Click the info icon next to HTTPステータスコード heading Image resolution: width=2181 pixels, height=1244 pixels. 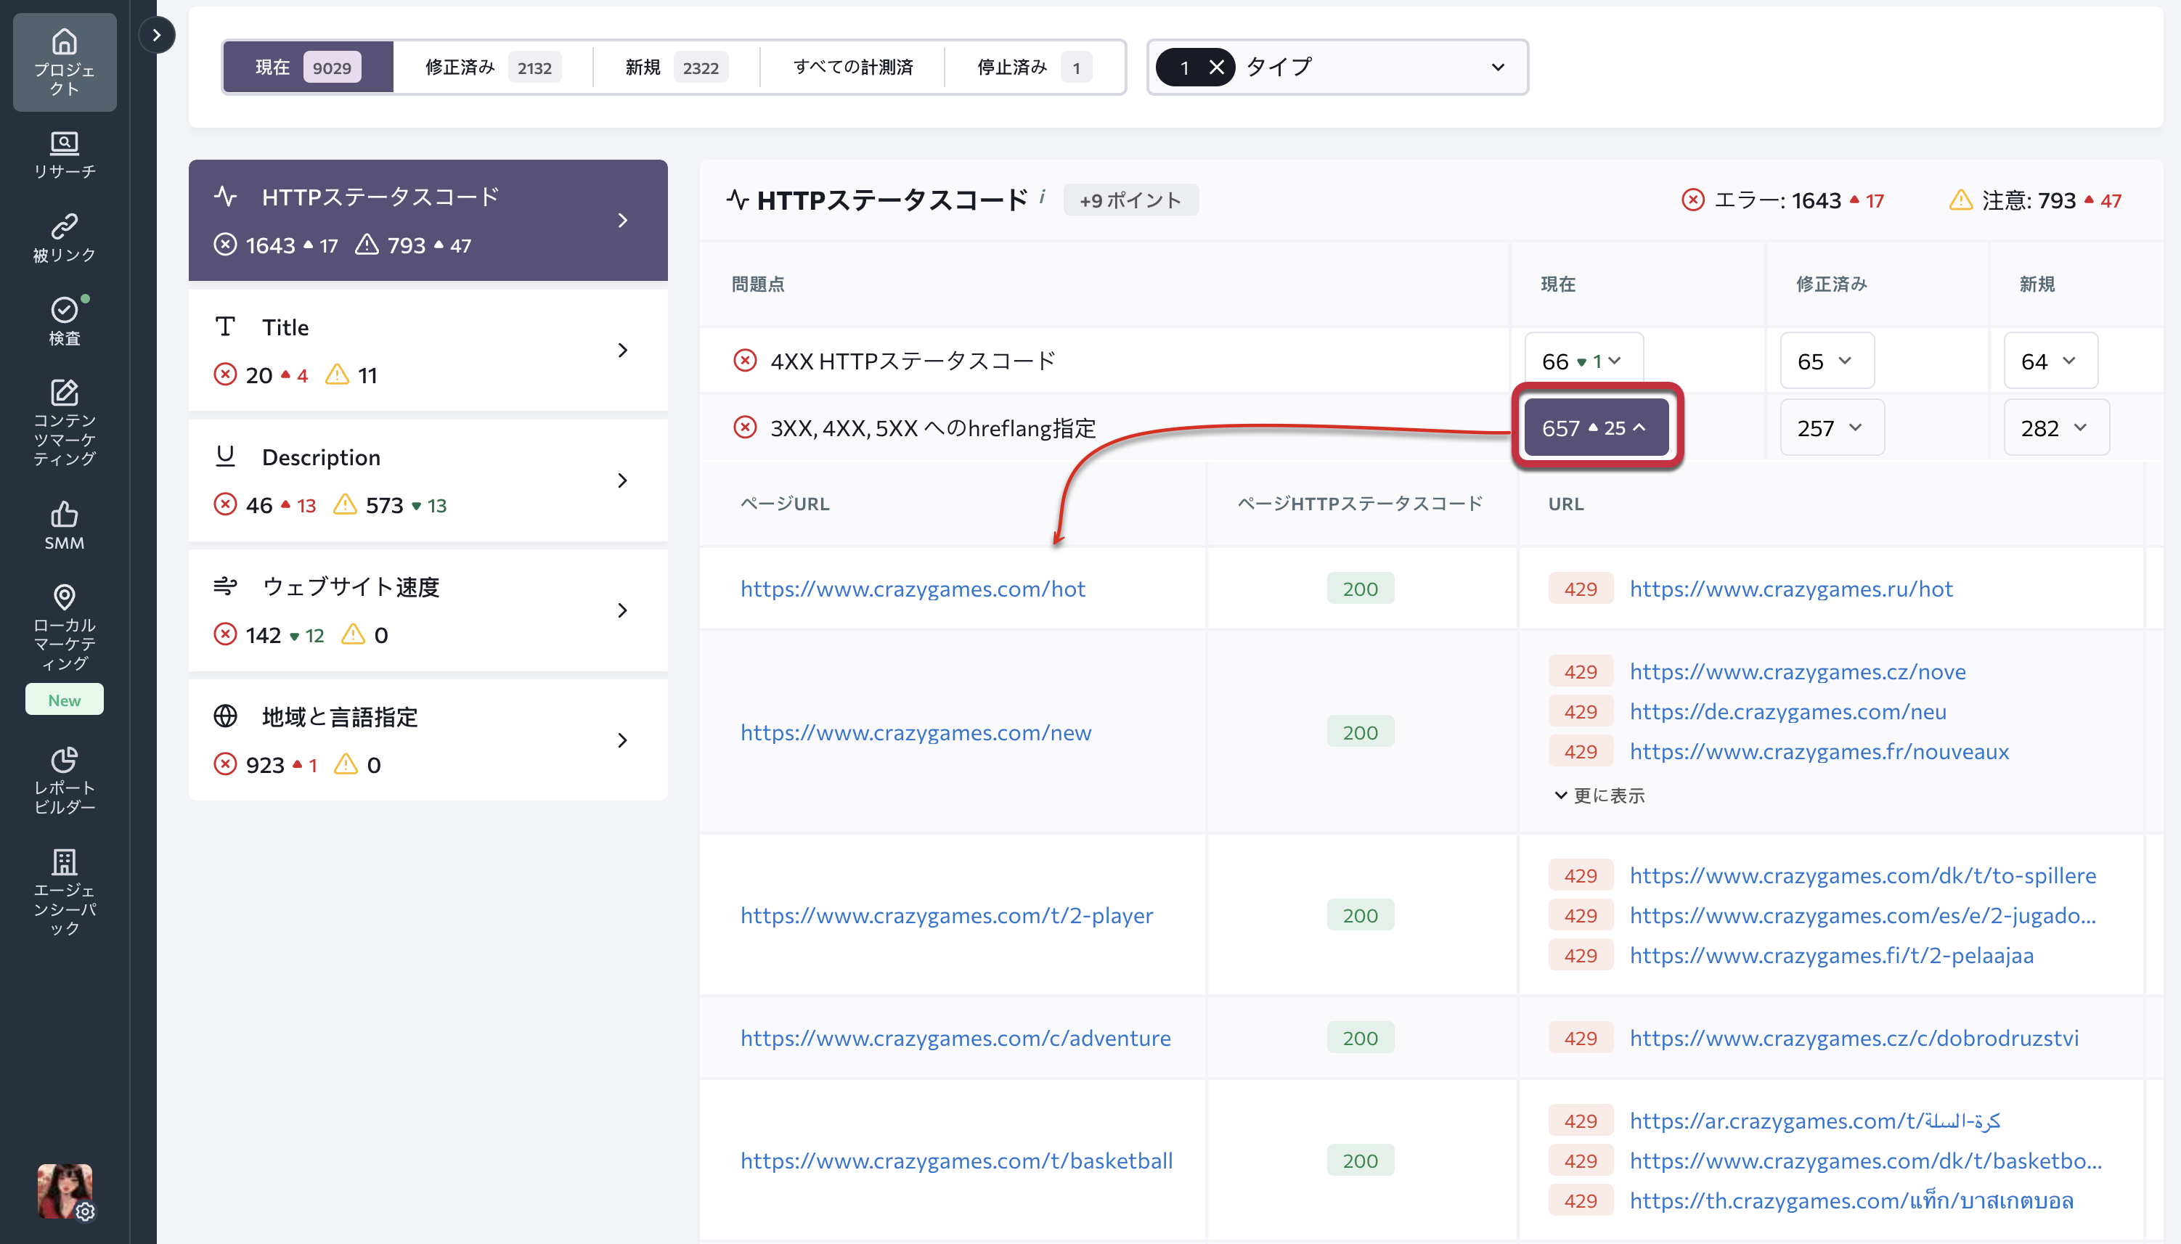pyautogui.click(x=1042, y=197)
